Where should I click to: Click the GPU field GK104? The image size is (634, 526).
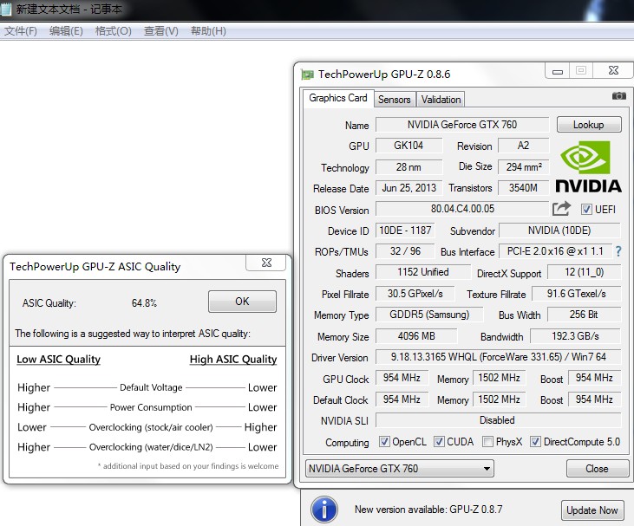tap(409, 146)
